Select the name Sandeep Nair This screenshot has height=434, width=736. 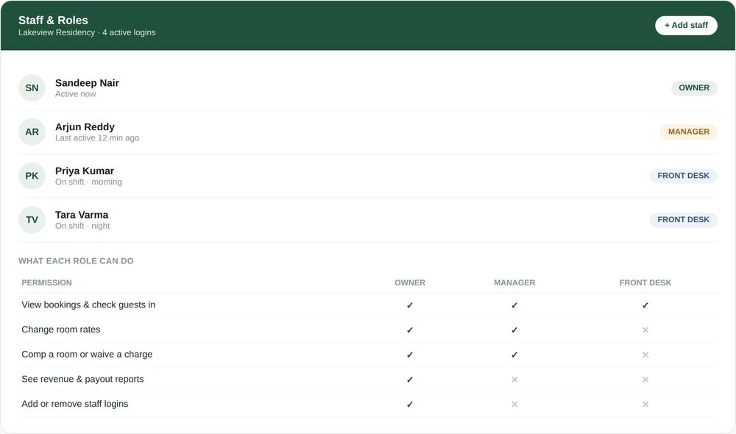click(87, 83)
